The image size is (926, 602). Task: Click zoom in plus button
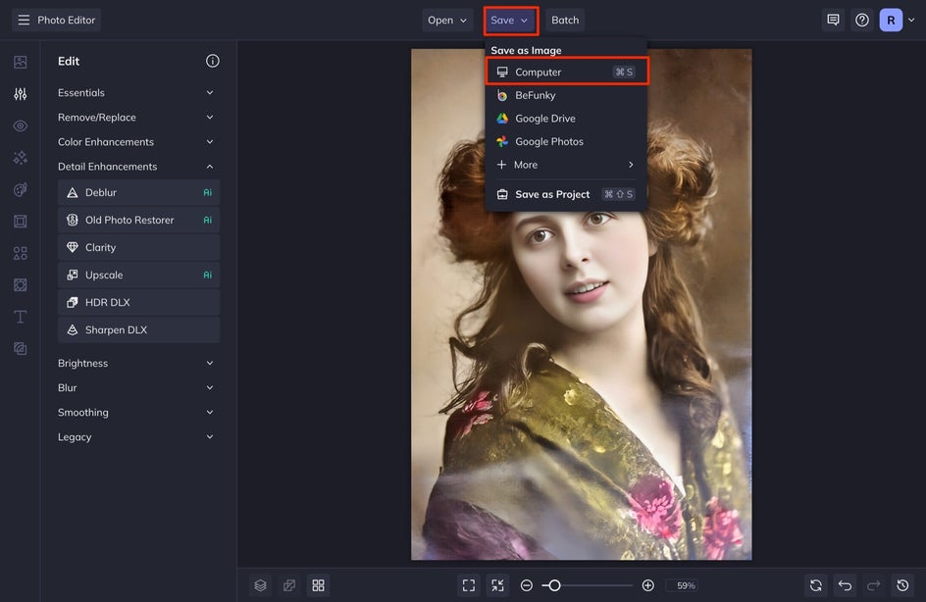[647, 585]
